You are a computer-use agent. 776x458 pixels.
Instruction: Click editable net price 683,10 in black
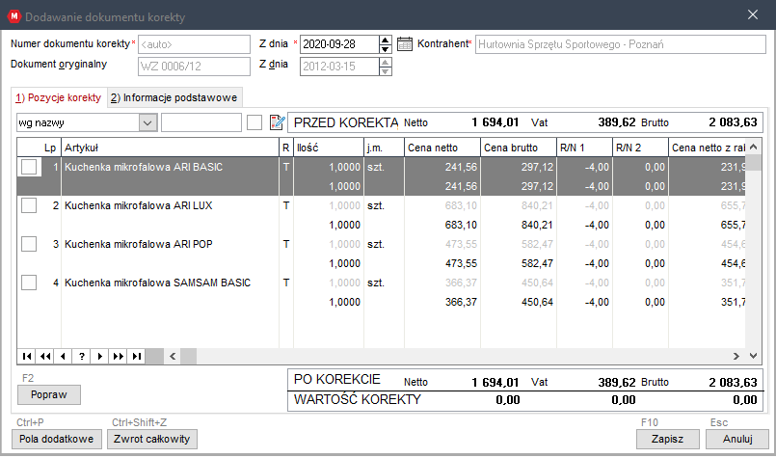pyautogui.click(x=461, y=225)
